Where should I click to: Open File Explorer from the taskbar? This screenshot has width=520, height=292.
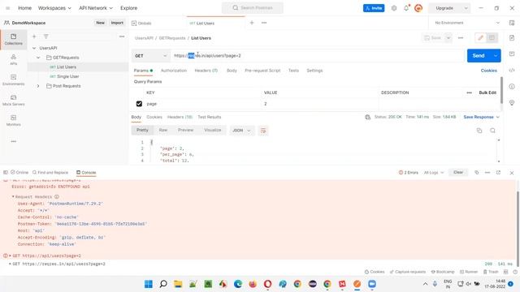pyautogui.click(x=178, y=284)
